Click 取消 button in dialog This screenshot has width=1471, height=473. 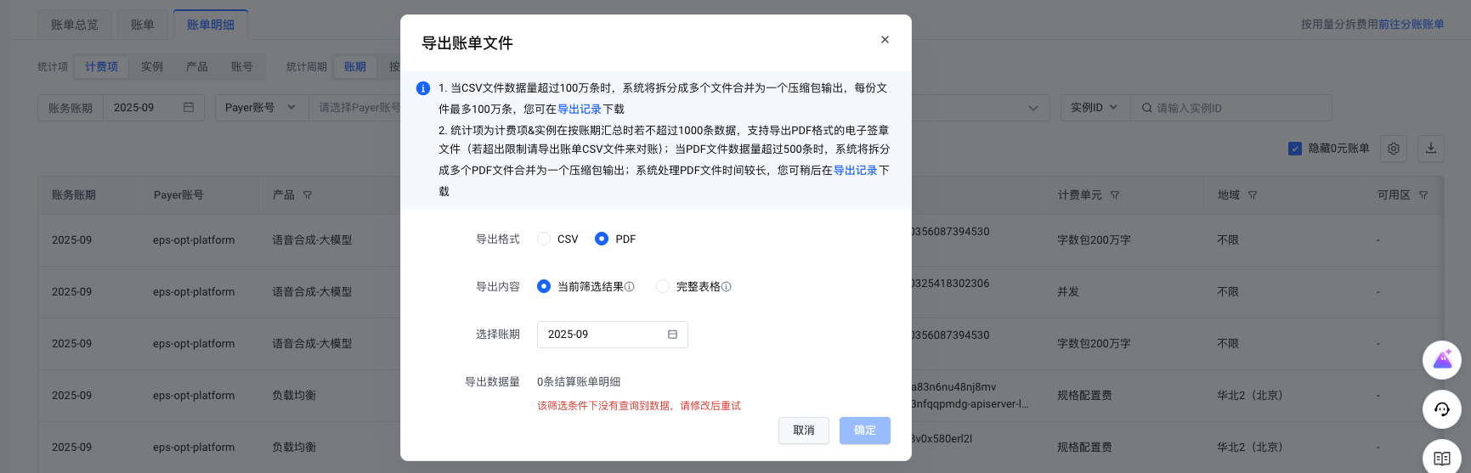coord(804,431)
